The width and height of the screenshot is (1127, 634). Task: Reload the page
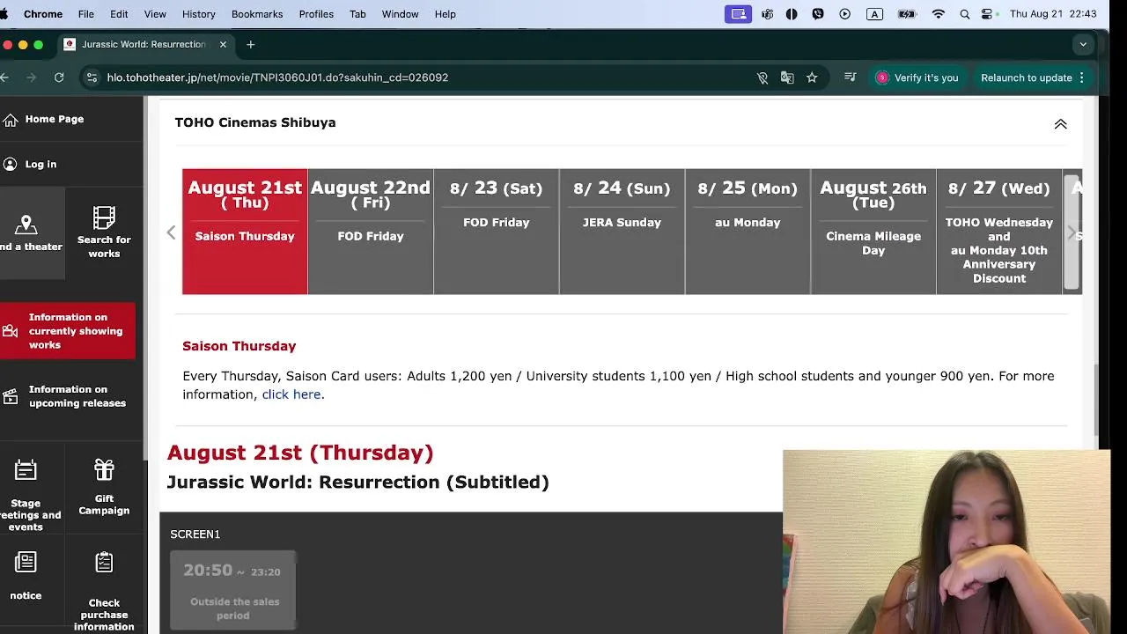[59, 77]
